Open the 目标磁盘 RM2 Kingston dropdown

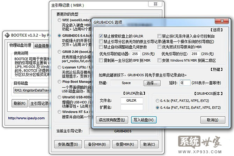pos(31,90)
